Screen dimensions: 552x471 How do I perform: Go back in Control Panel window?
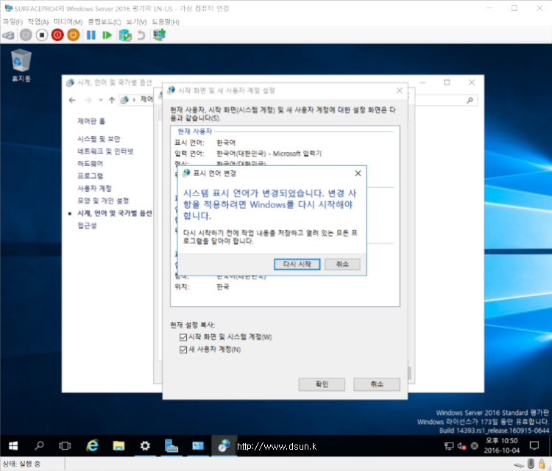tap(72, 100)
